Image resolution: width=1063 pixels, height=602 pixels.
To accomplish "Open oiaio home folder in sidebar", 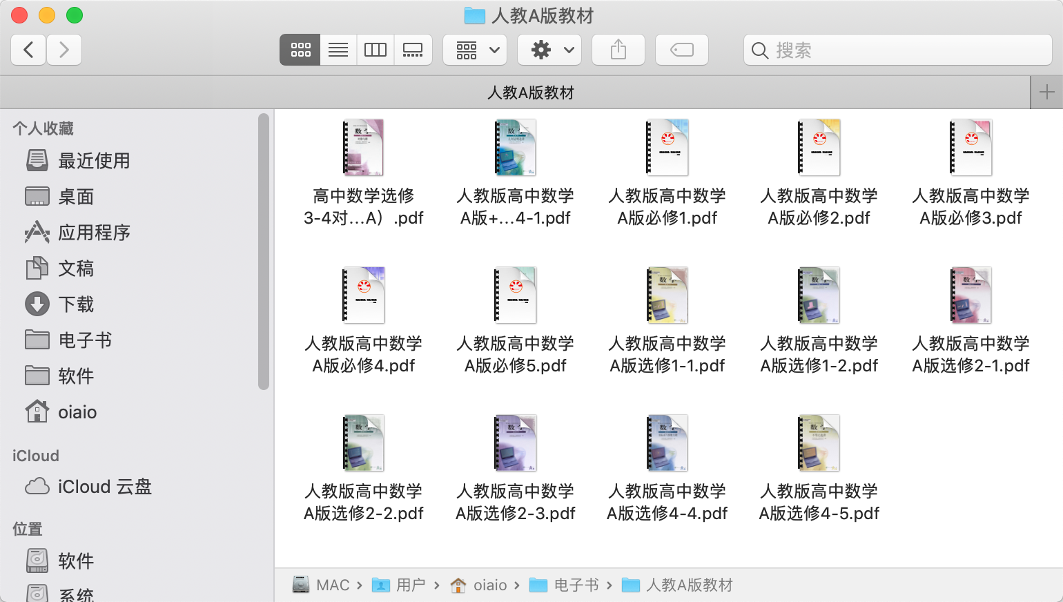I will point(77,412).
